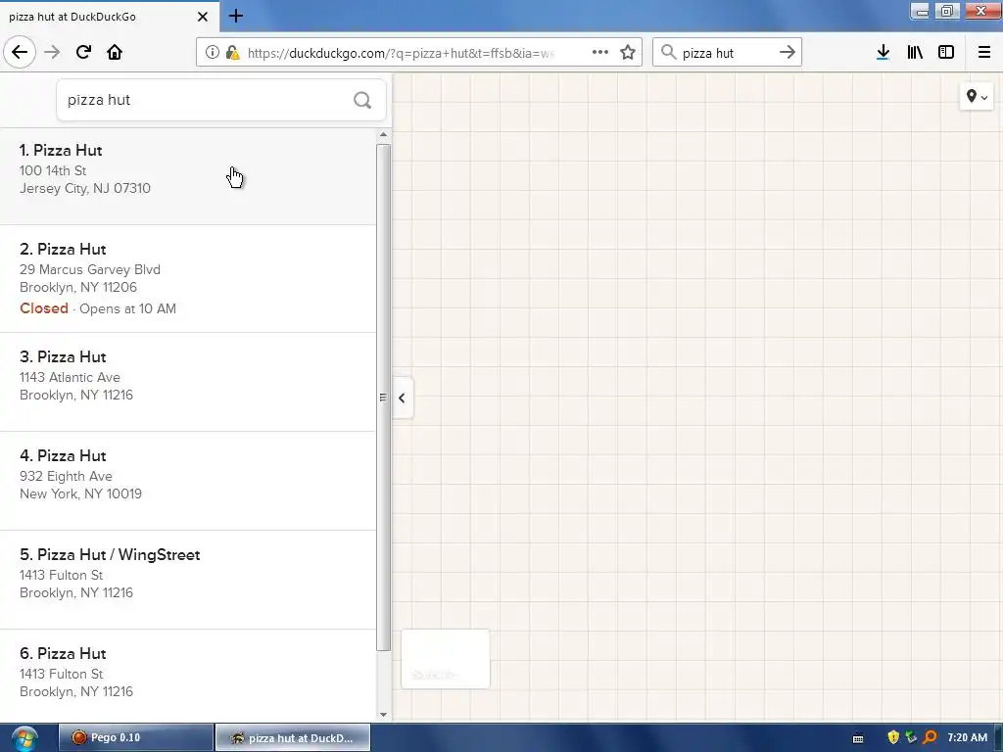
Task: Click the results list scrollbar down arrow
Action: tap(383, 714)
